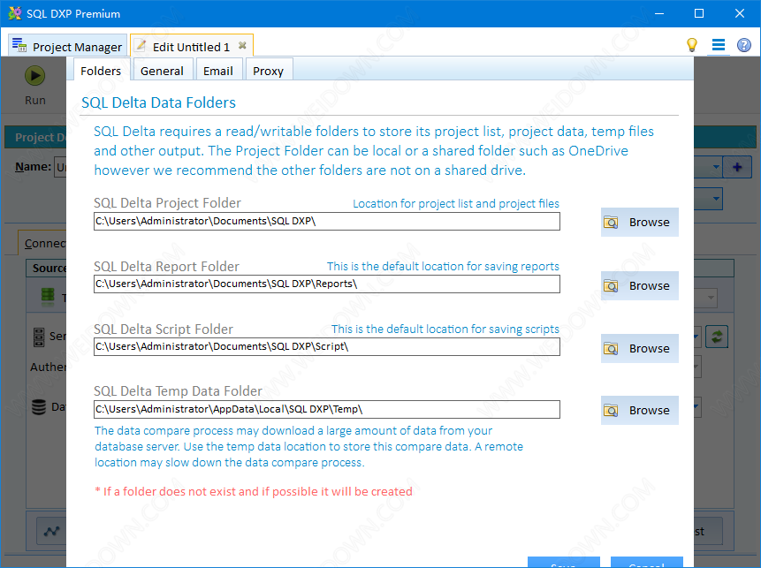Click the SQL DXP app icon in title bar

(14, 13)
